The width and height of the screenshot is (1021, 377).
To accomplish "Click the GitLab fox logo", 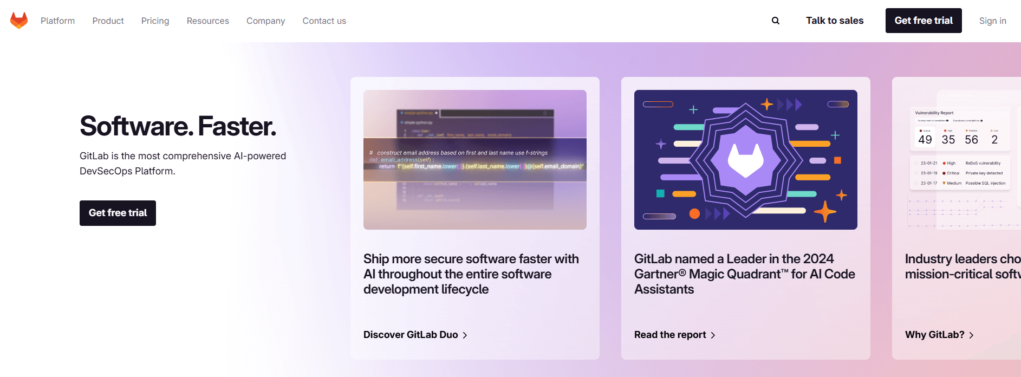I will (19, 21).
